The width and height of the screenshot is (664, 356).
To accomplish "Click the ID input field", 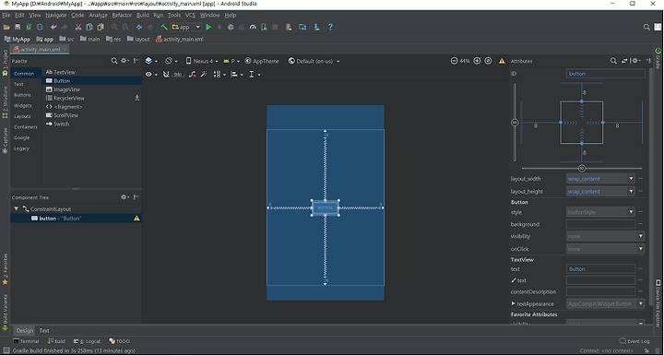I will (x=606, y=74).
